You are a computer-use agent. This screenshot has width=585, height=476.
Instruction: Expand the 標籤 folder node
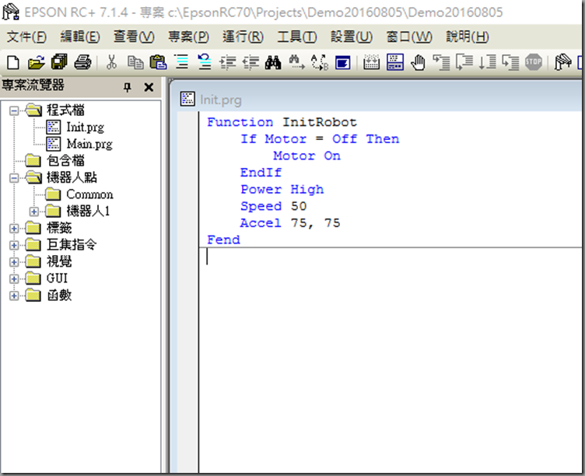[14, 229]
